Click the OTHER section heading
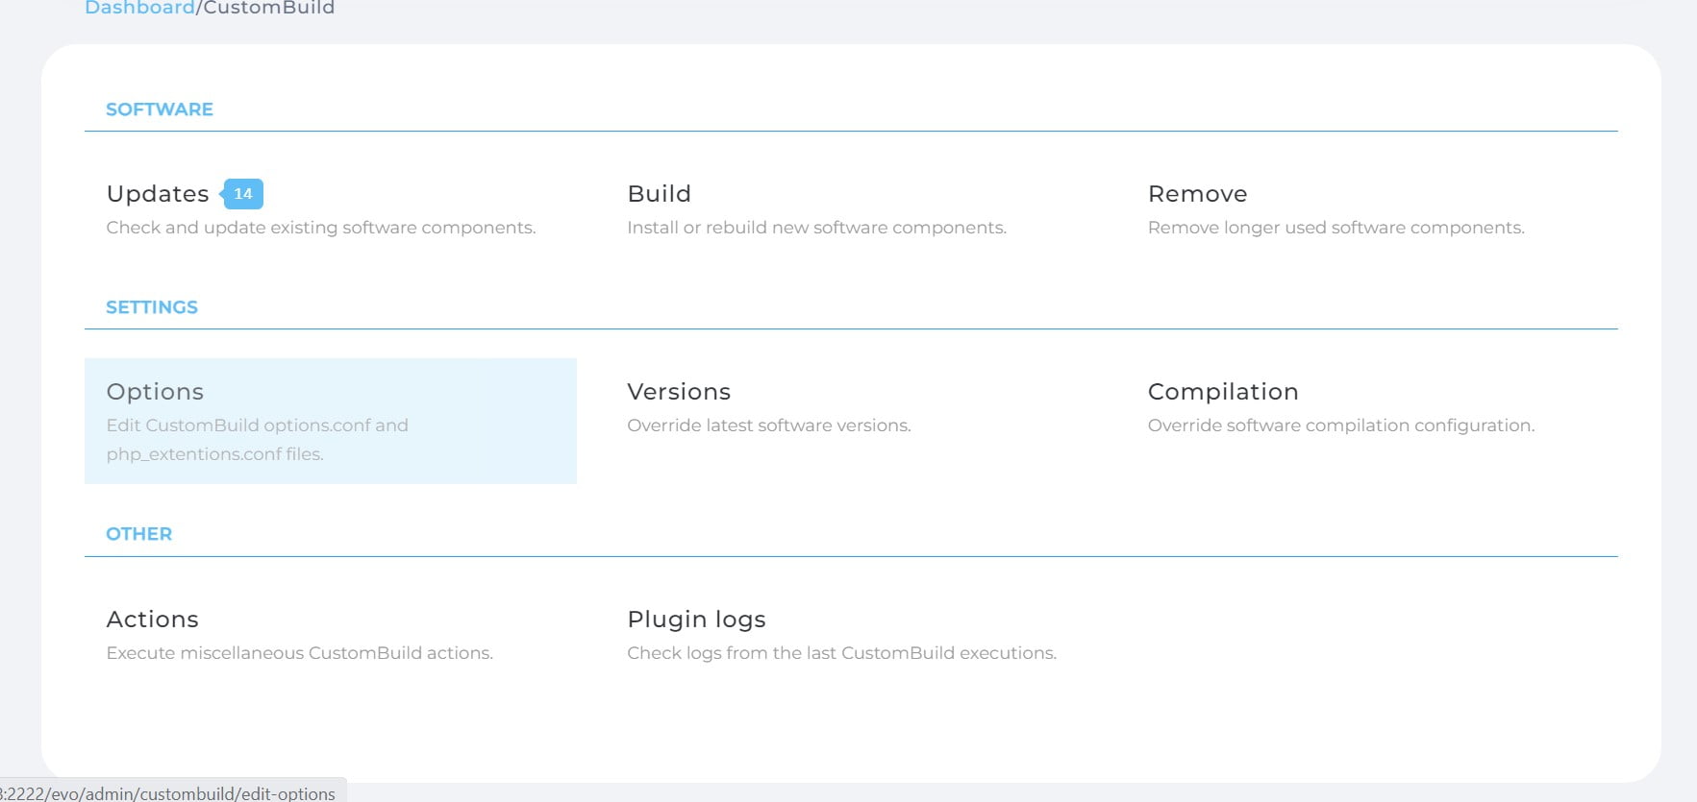The height and width of the screenshot is (802, 1697). click(139, 534)
